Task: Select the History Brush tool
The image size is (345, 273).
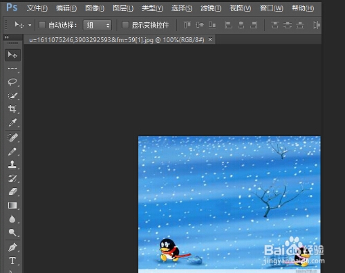Action: pyautogui.click(x=12, y=178)
